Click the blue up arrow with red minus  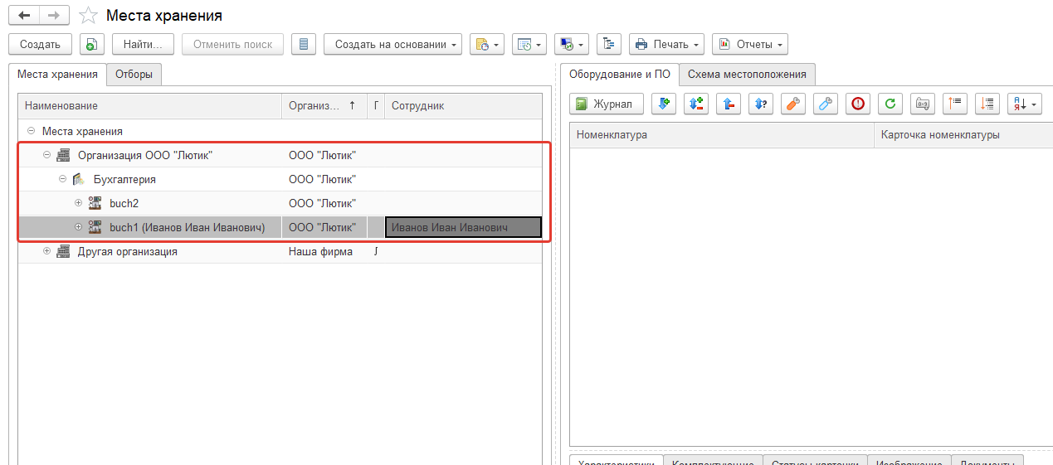coord(728,104)
